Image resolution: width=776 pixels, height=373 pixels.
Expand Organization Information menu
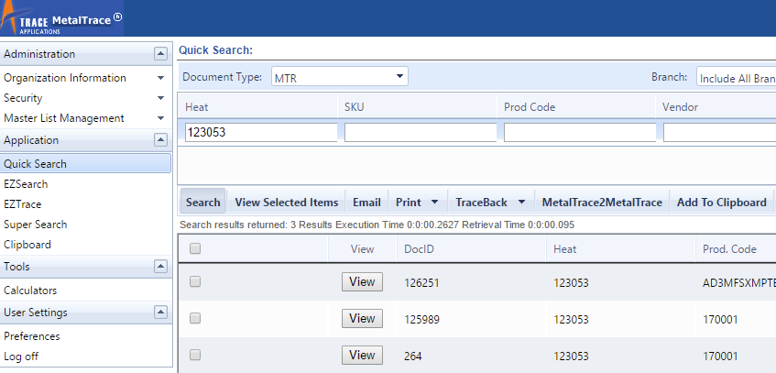[x=160, y=78]
